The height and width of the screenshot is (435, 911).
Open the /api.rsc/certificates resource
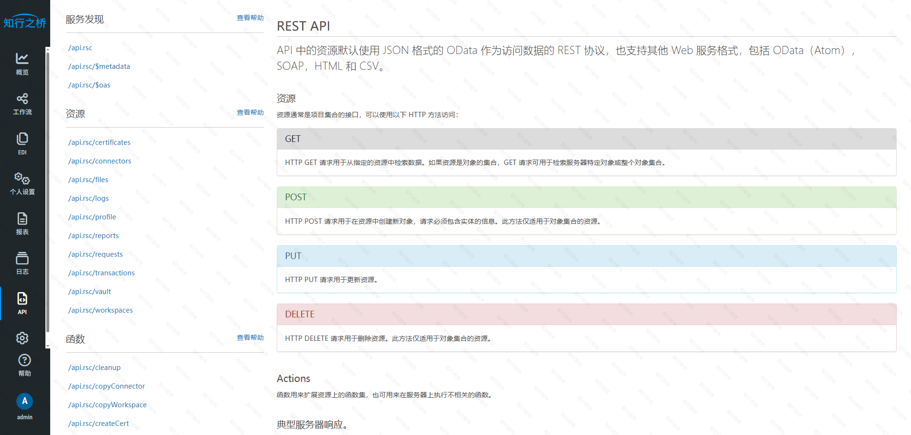pyautogui.click(x=99, y=142)
